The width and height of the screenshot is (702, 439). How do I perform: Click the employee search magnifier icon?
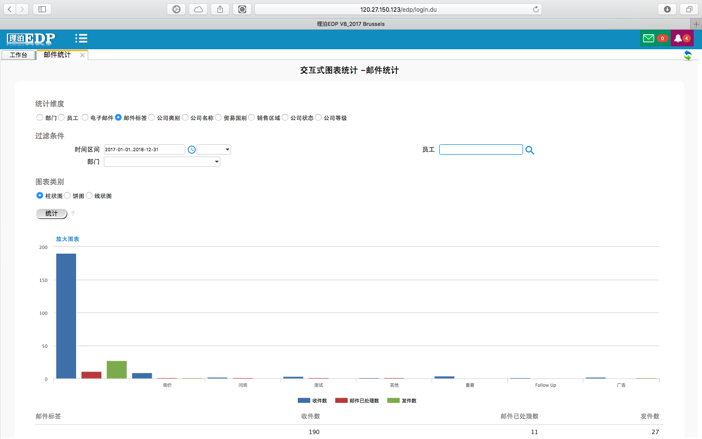point(530,150)
